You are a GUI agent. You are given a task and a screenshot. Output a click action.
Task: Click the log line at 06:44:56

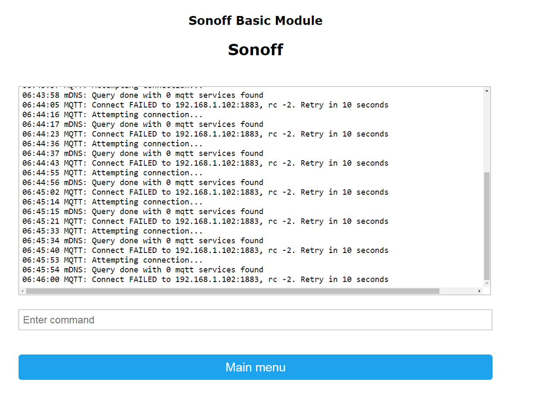pos(143,182)
